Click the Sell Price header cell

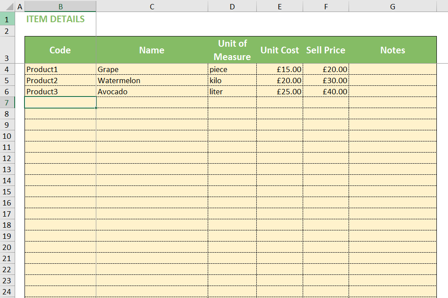pos(326,50)
